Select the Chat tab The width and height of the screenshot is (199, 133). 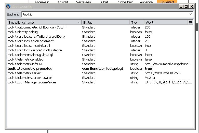[x=104, y=2]
